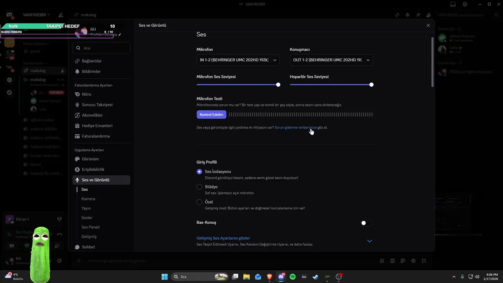Select the Stüdyo input profile
503x283 pixels.
pos(199,187)
